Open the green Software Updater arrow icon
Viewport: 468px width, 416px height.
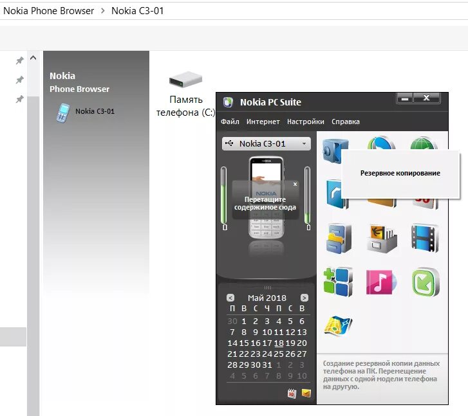click(426, 282)
